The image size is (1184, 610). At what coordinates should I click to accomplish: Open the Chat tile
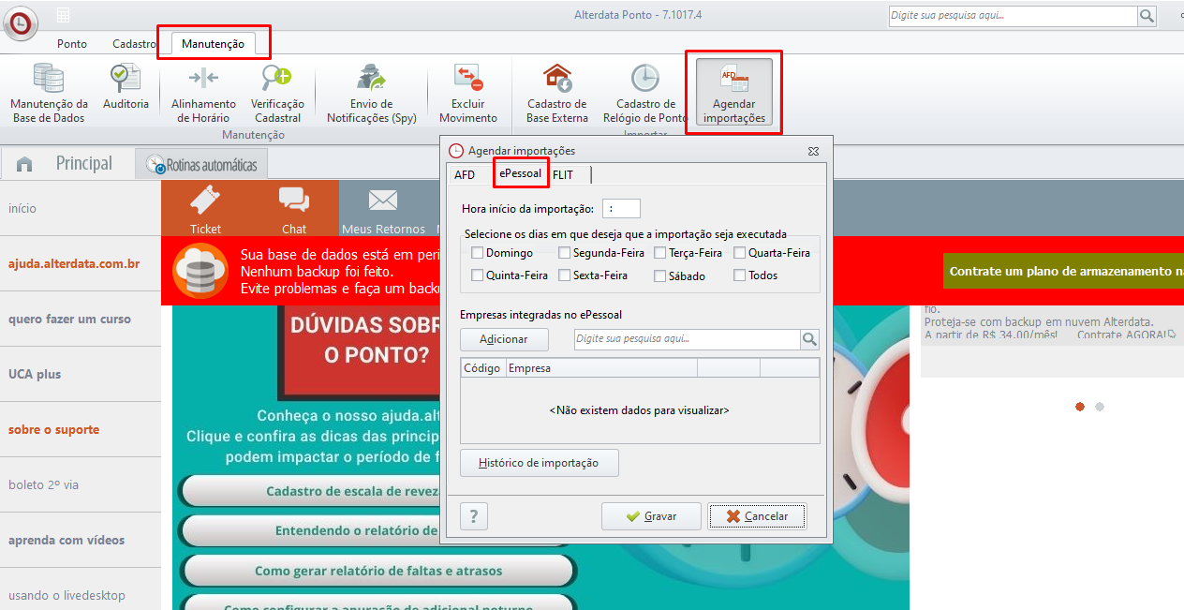(x=294, y=208)
